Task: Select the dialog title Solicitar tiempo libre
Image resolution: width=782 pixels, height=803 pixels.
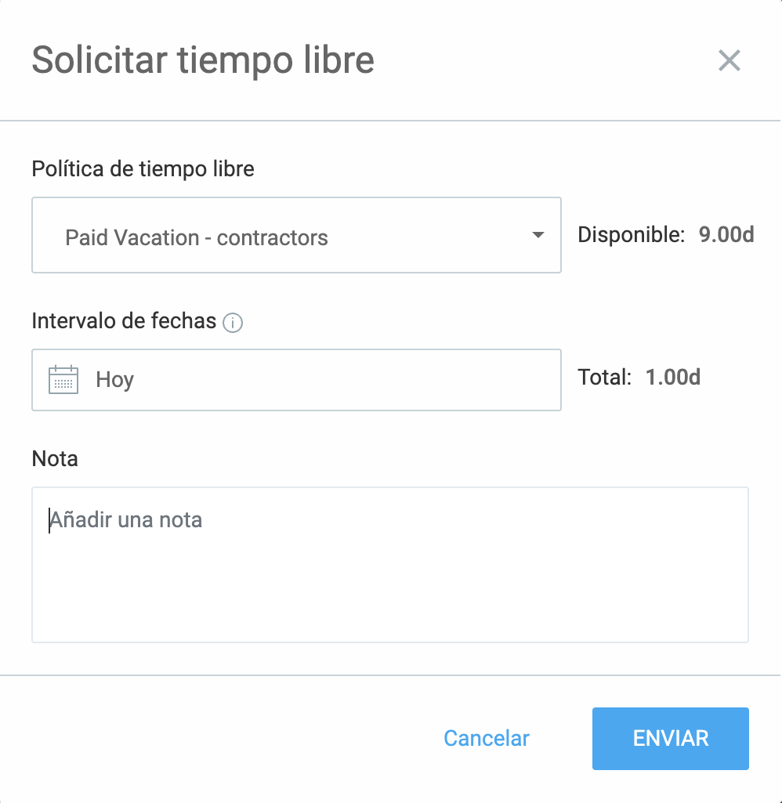Action: tap(202, 60)
